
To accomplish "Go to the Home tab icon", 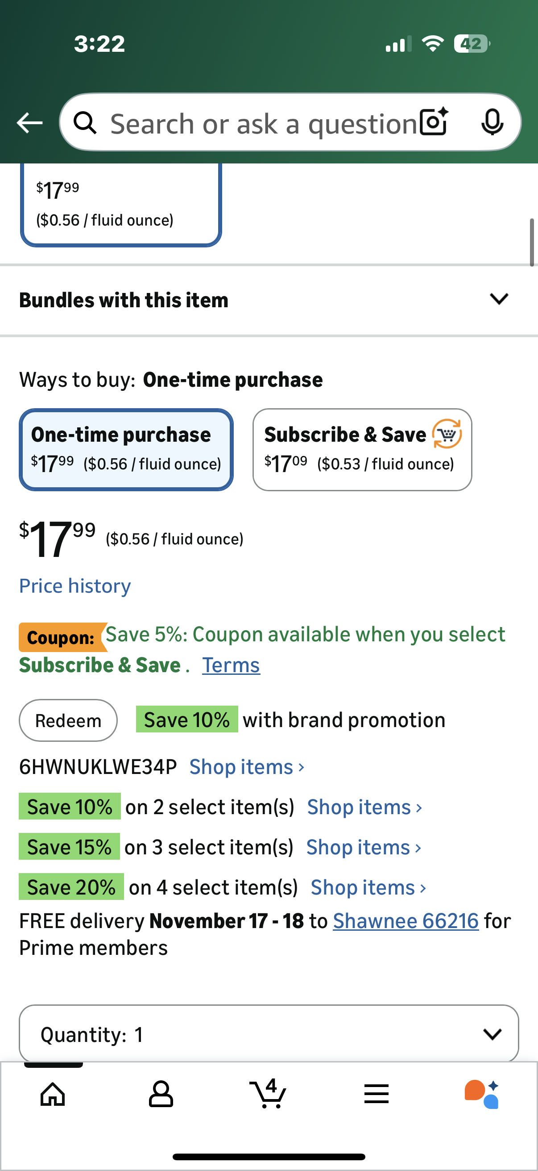I will pos(53,1094).
